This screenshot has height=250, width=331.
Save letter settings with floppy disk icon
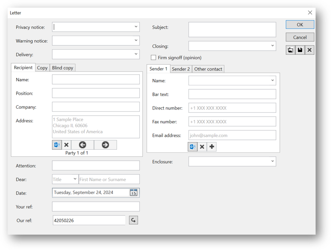click(x=300, y=50)
